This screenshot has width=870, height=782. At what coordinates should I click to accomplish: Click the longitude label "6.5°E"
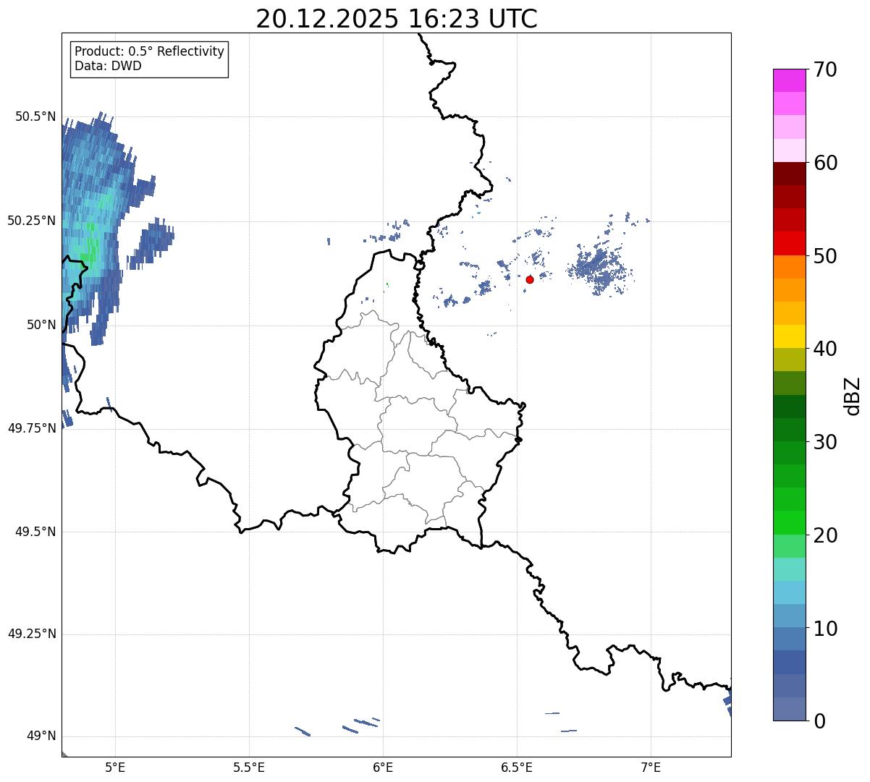[x=517, y=767]
